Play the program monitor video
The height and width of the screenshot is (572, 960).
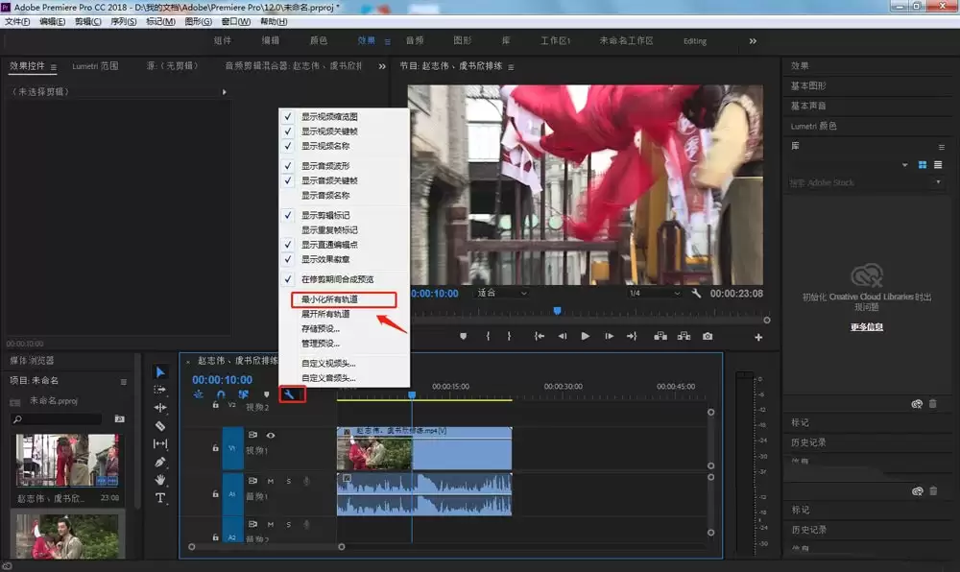pyautogui.click(x=586, y=337)
